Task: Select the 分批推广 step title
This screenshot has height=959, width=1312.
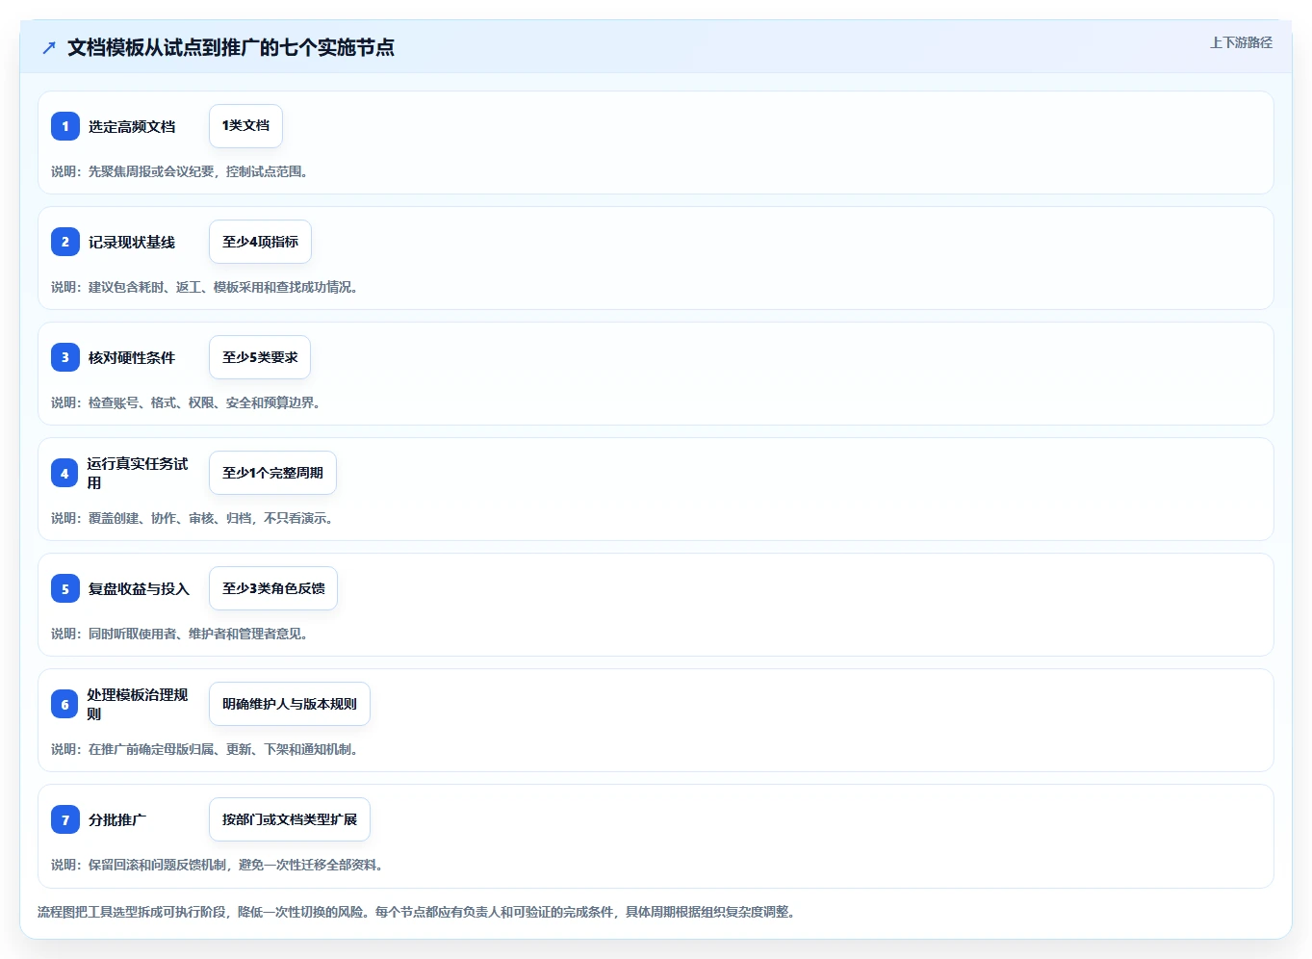Action: 117,819
